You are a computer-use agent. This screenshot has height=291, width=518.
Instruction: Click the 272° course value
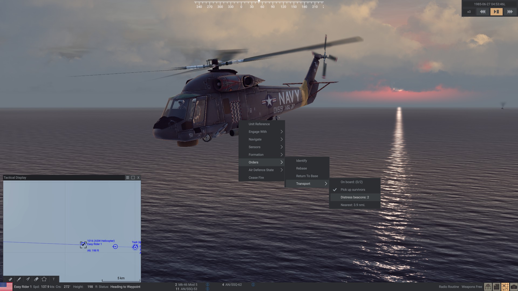[67, 287]
